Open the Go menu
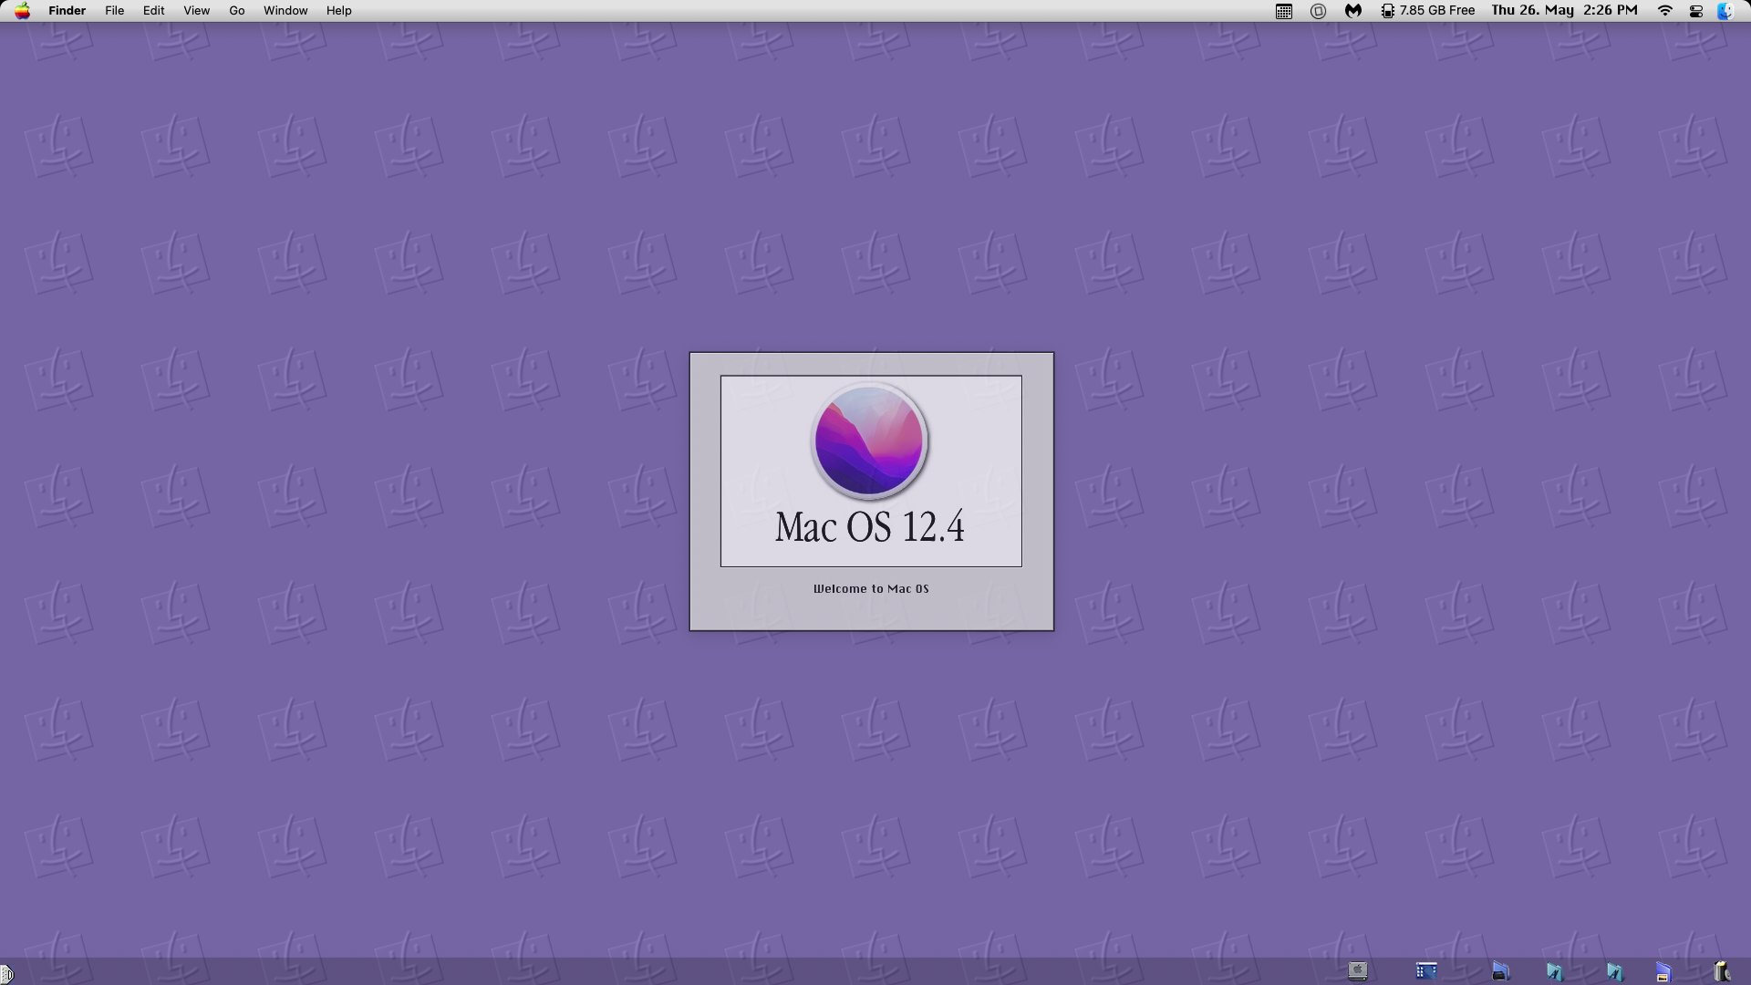 [236, 11]
